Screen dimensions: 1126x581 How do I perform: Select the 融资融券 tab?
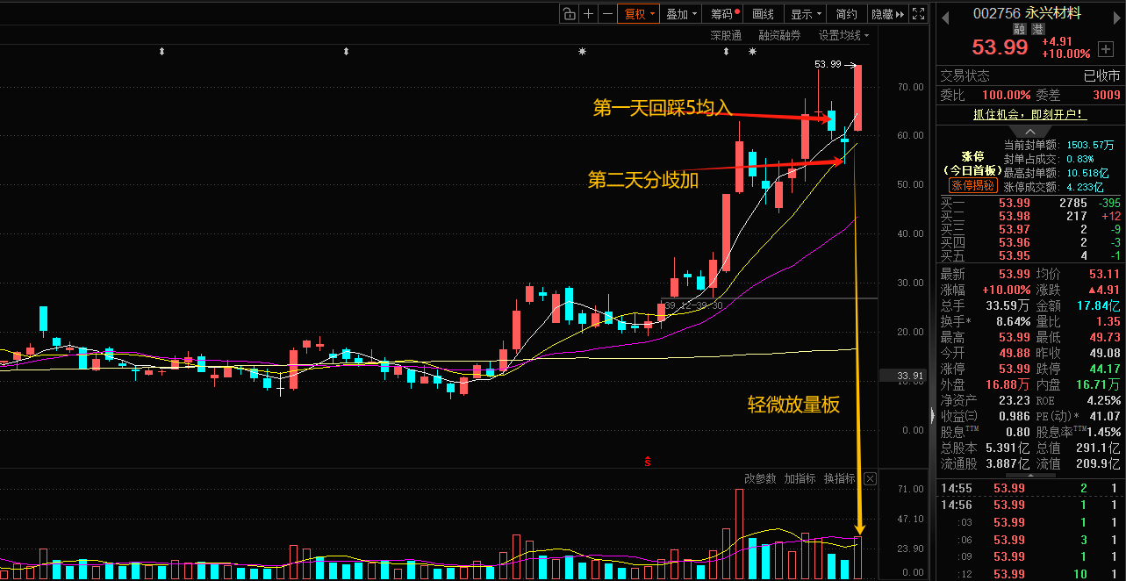[779, 35]
